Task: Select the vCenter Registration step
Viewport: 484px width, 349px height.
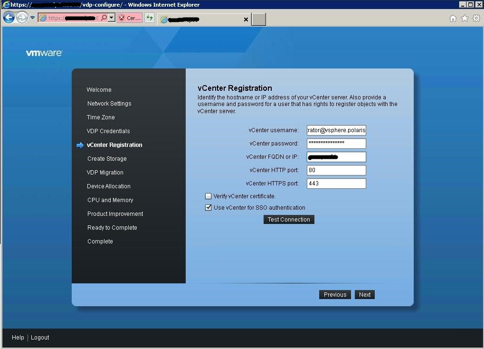Action: point(114,145)
